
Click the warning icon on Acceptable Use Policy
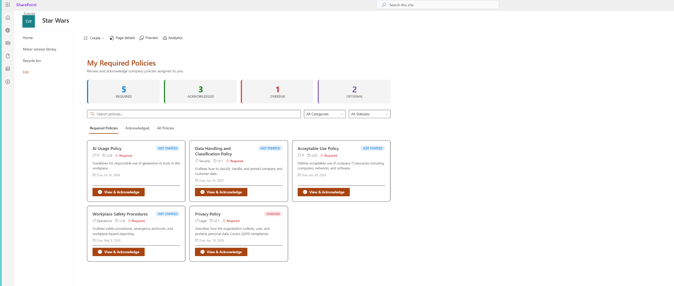pos(322,155)
